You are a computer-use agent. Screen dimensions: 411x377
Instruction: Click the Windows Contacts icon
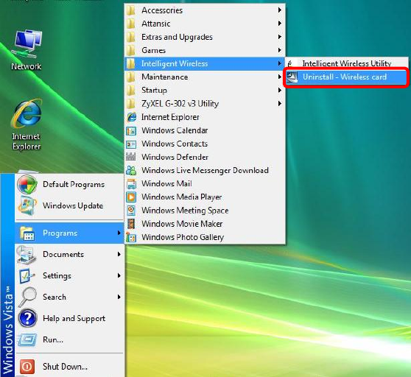coord(131,144)
